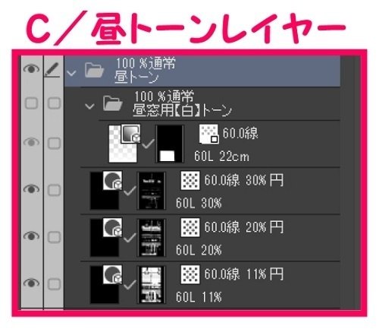The width and height of the screenshot is (379, 332).
Task: Hide the 60L 11% tone layer
Action: coord(31,283)
